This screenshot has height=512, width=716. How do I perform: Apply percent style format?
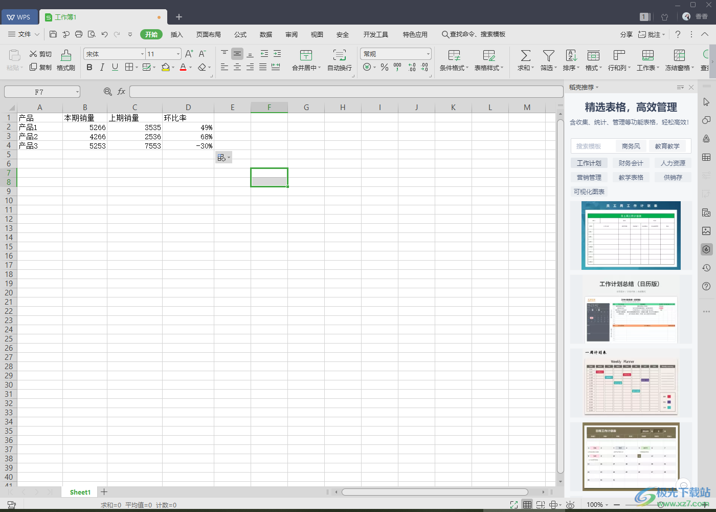(385, 67)
